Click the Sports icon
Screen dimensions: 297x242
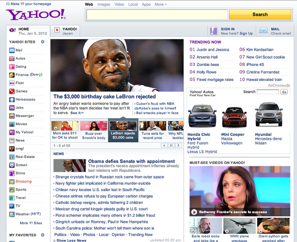click(x=12, y=190)
